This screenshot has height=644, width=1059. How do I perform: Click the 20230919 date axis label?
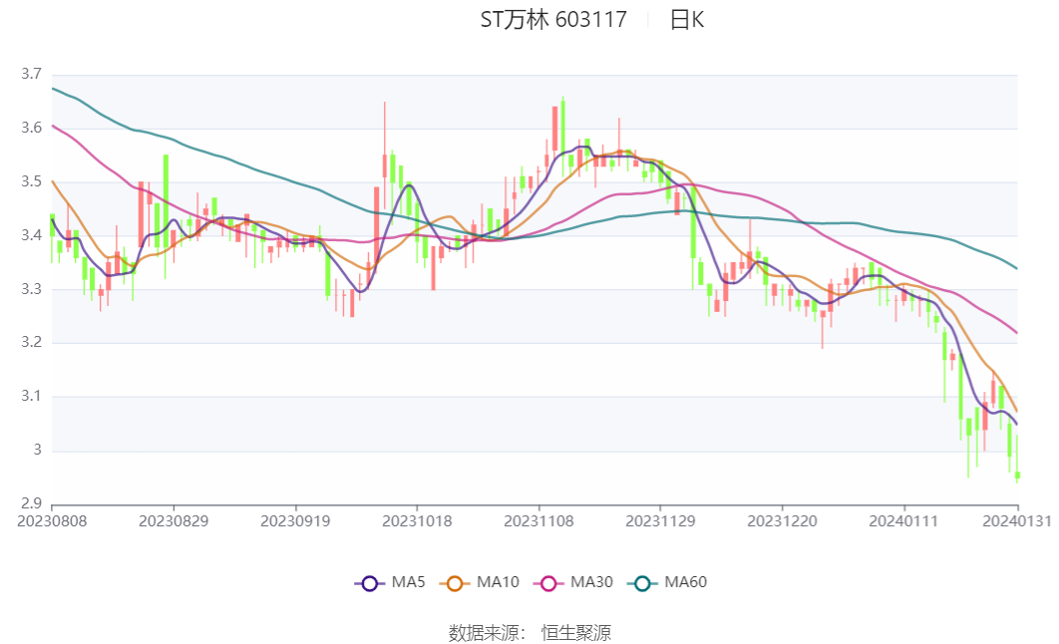point(295,521)
